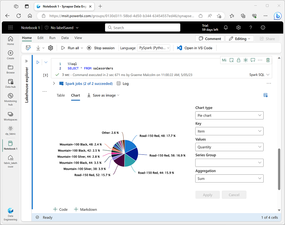Delete the SQL code cell
This screenshot has width=285, height=225.
(x=268, y=61)
